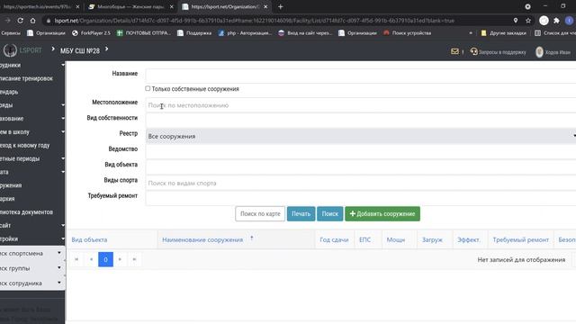
Task: Focus the Ведомство field
Action: [x=361, y=152]
